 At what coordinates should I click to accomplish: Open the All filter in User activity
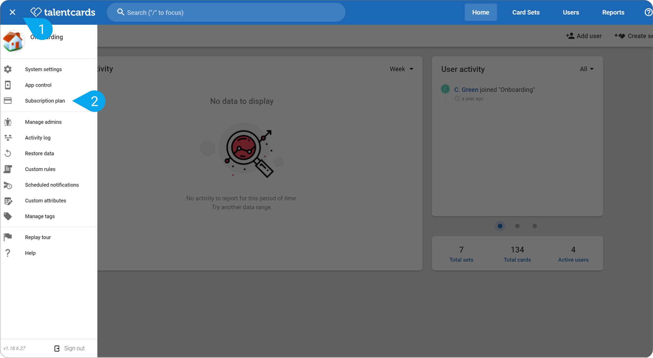(x=586, y=69)
